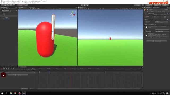Select the Cube object in Hierarchy
This screenshot has height=95, width=170.
coord(6,17)
